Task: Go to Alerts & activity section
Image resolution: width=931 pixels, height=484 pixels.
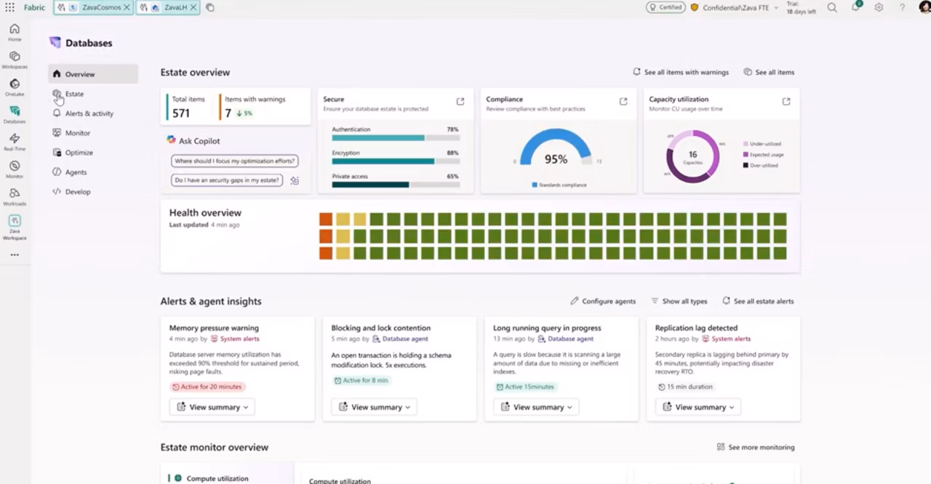Action: 89,113
